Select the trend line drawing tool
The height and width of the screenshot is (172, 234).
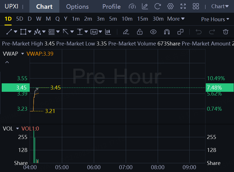pos(9,32)
